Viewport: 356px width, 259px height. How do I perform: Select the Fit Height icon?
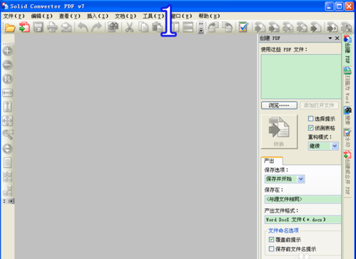[7, 107]
